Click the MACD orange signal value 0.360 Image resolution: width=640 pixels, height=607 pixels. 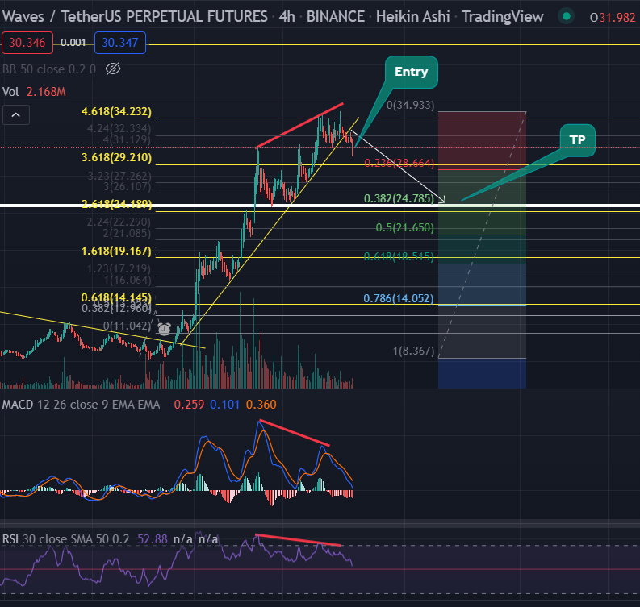[x=261, y=405]
